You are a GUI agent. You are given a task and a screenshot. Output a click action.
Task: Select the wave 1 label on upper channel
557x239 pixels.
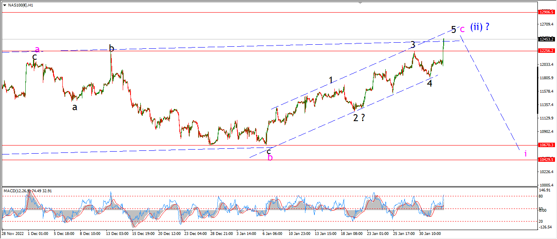pos(331,80)
